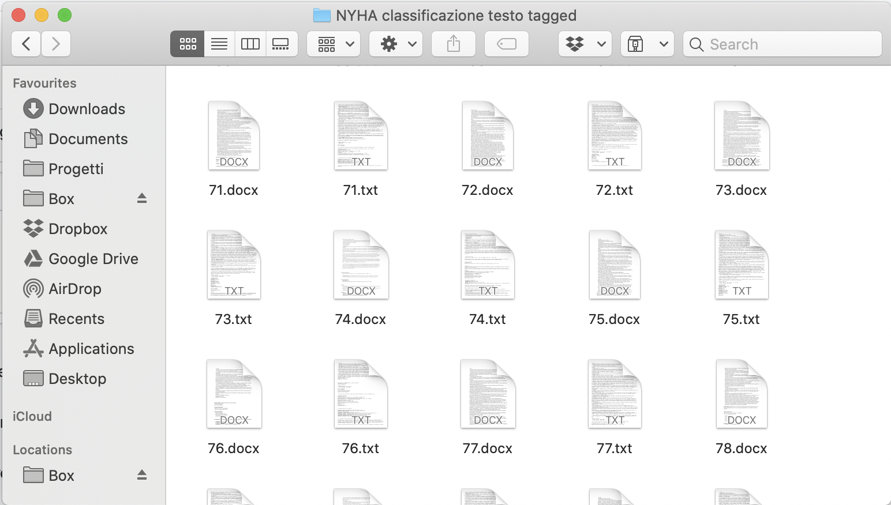
Task: Open the Action gear menu
Action: pos(396,43)
